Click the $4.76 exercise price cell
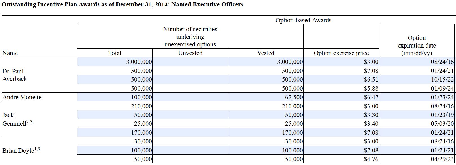This screenshot has width=456, height=165. coord(371,159)
